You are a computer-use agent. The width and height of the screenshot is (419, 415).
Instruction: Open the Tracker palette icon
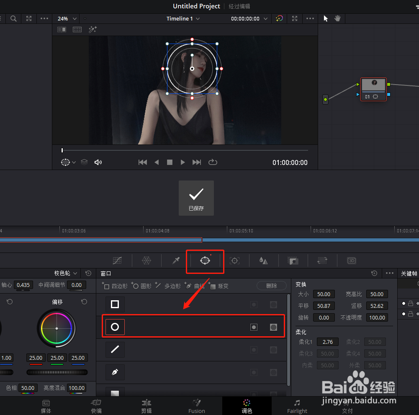(x=235, y=260)
